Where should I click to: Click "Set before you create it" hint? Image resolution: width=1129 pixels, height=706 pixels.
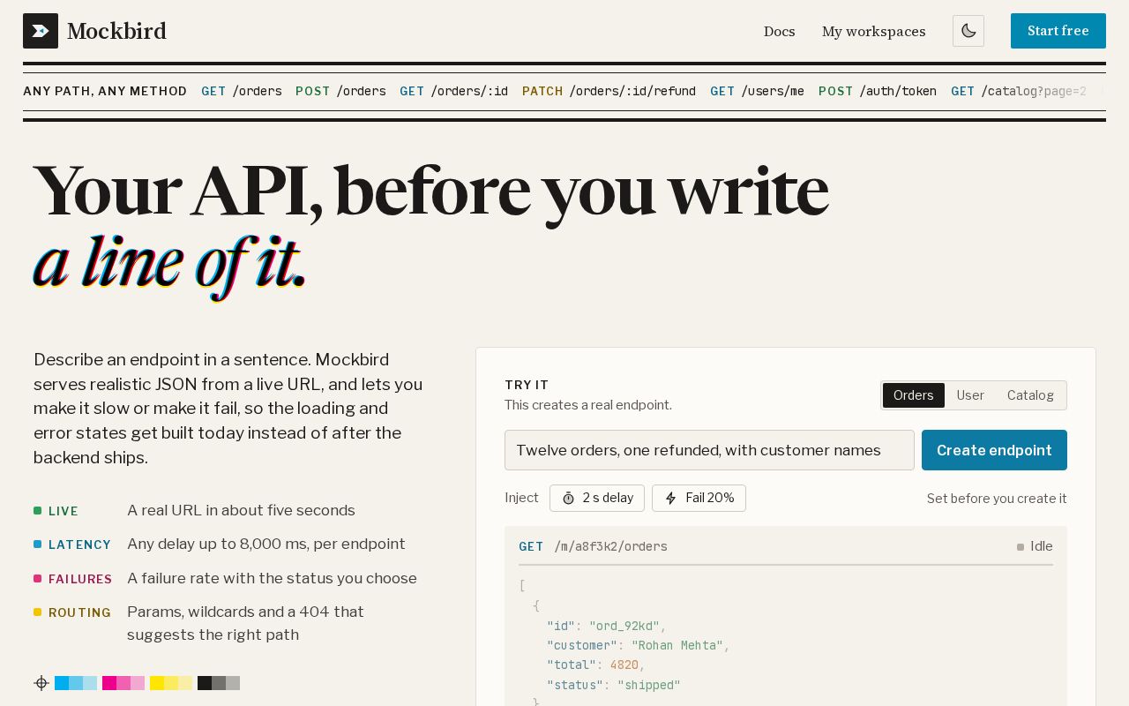coord(997,499)
